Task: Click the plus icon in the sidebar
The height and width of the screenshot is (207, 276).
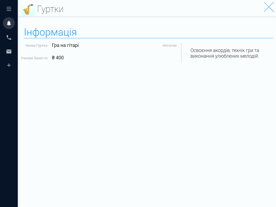Action: tap(9, 65)
